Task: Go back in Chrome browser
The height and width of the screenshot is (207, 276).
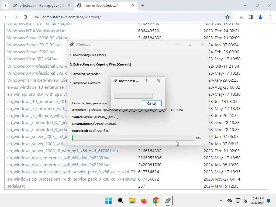Action: (6, 17)
